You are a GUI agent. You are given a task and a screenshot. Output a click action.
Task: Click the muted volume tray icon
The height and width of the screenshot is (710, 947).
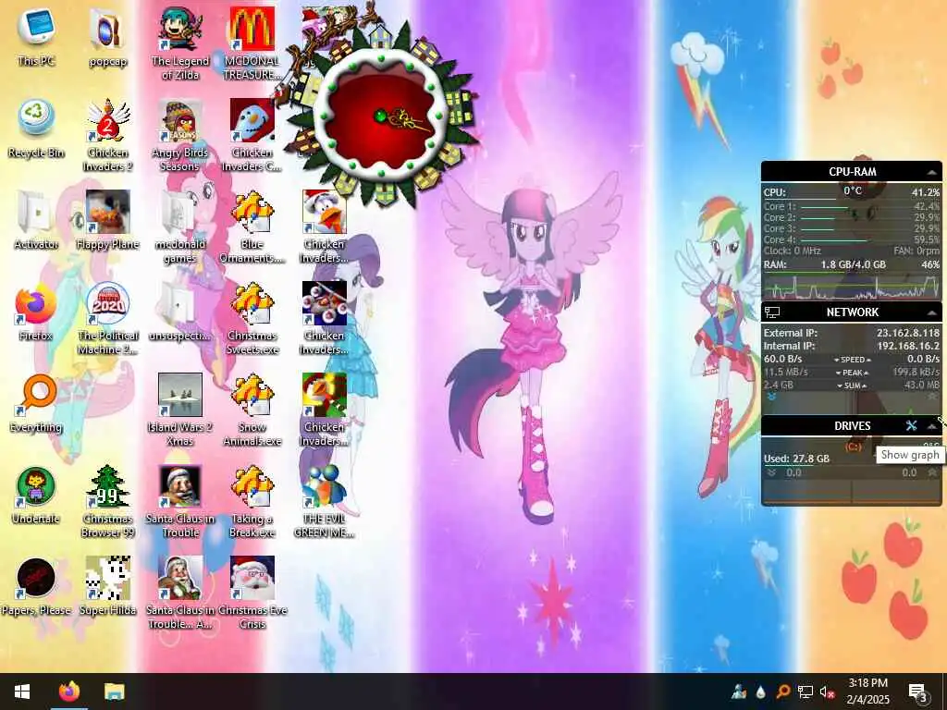pyautogui.click(x=828, y=692)
